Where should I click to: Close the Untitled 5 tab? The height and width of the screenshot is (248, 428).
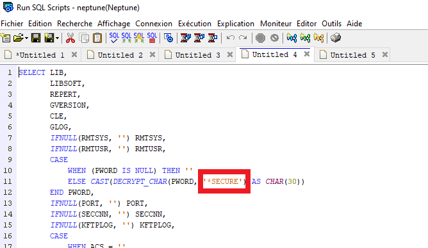click(x=385, y=54)
